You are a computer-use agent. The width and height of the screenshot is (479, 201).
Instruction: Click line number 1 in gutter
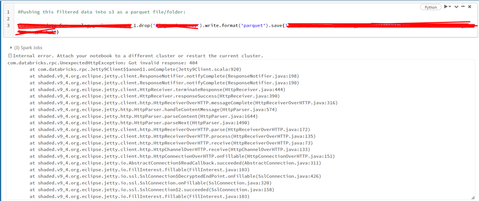(x=8, y=11)
